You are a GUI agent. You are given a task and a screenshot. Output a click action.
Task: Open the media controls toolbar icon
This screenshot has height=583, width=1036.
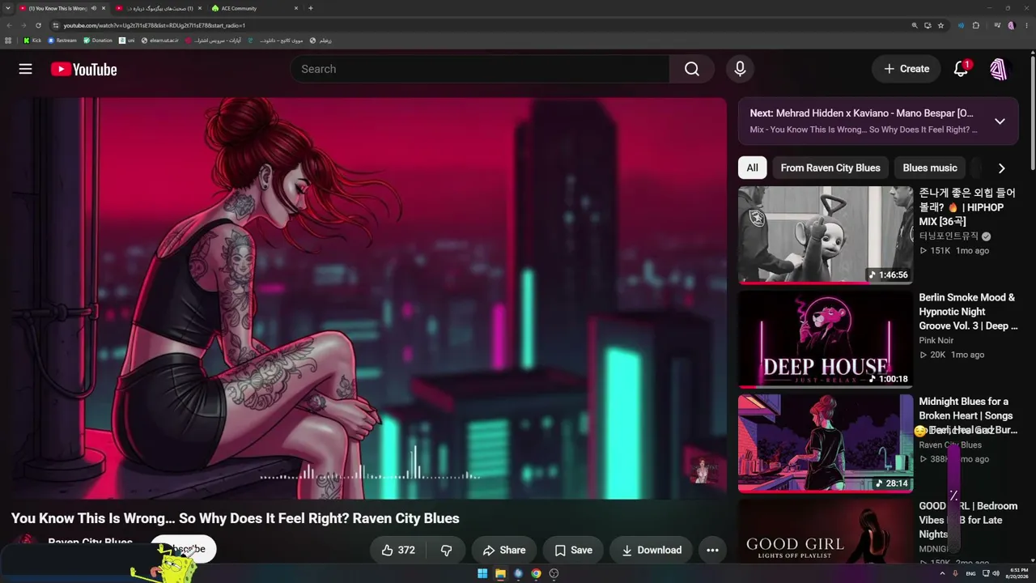tap(998, 25)
